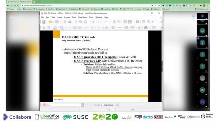This screenshot has height=121, width=216.
Task: Open the Window menu
Action: pyautogui.click(x=99, y=17)
